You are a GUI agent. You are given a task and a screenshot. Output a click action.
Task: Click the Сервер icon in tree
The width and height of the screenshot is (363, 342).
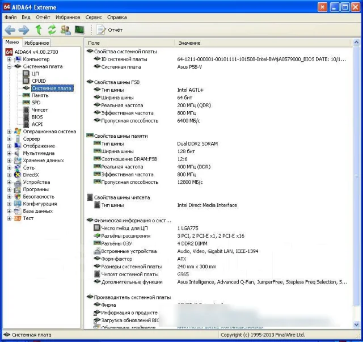18,139
